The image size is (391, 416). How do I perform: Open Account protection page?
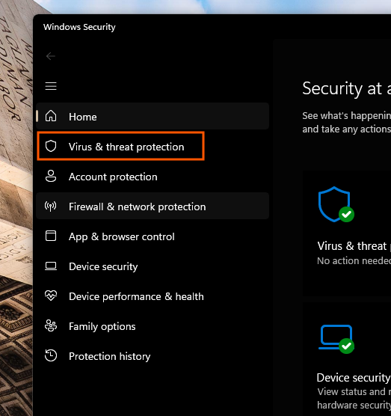(153, 176)
